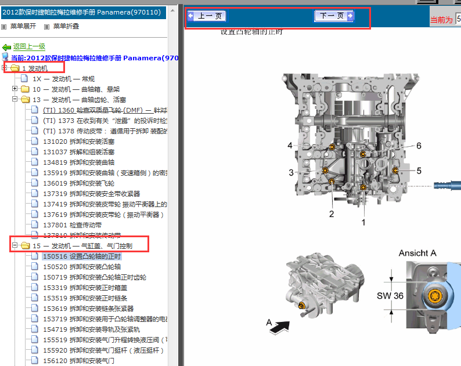Image resolution: width=461 pixels, height=366 pixels.
Task: Collapse the 15 气缸盖、气门控制 folder
Action: (x=15, y=245)
